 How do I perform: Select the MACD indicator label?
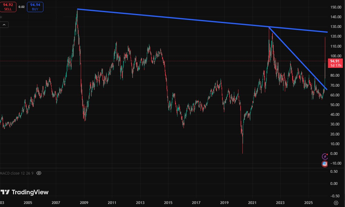point(17,173)
